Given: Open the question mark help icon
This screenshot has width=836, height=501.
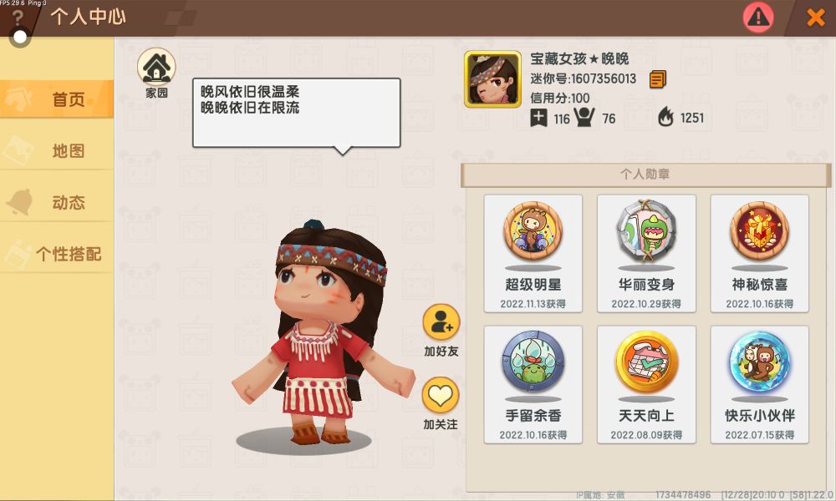Looking at the screenshot, I should pos(18,17).
